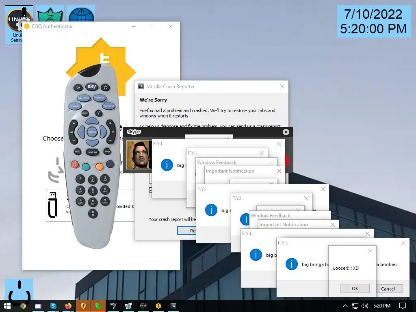Click channel plus on the remote

110,123
